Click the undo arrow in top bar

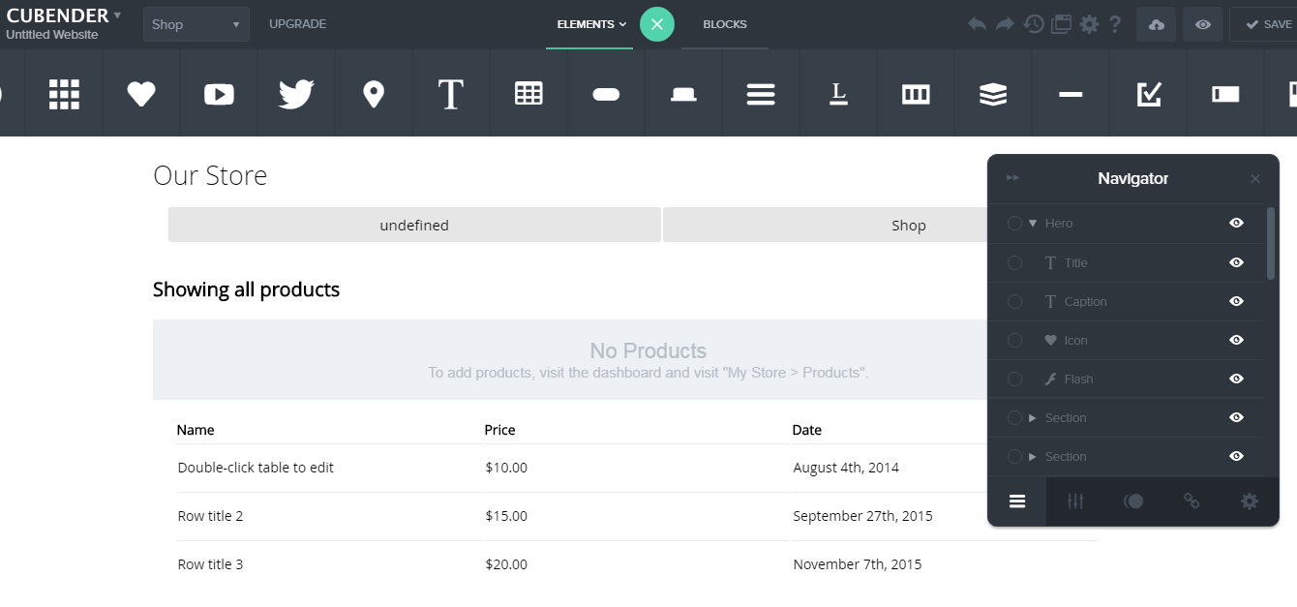[x=978, y=24]
